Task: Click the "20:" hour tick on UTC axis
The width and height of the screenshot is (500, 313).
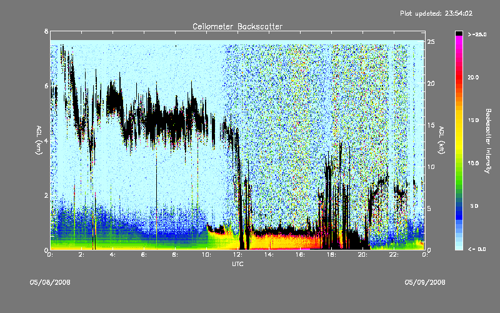Action: (363, 255)
